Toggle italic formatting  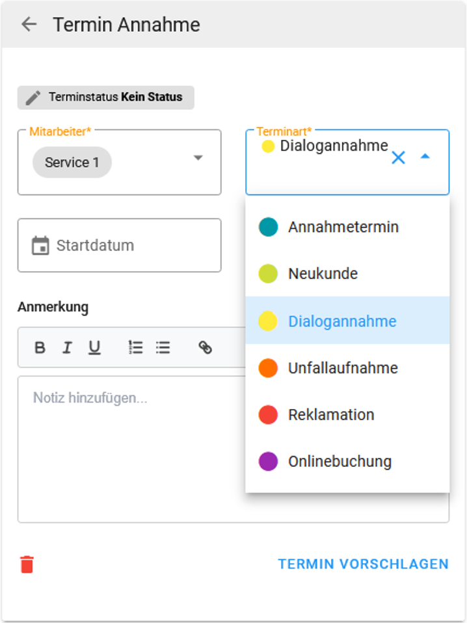click(67, 348)
